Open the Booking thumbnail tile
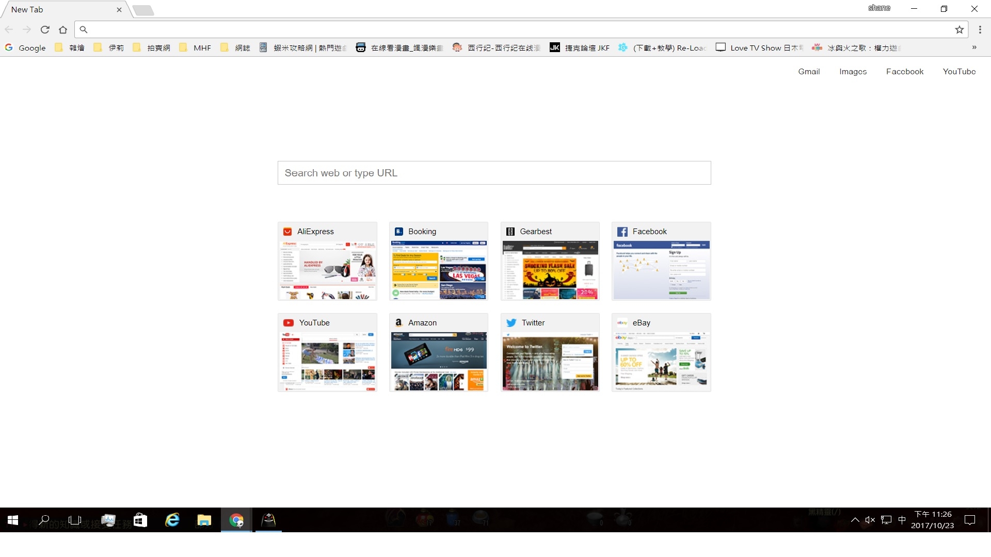Viewport: 991px width, 557px height. tap(438, 261)
